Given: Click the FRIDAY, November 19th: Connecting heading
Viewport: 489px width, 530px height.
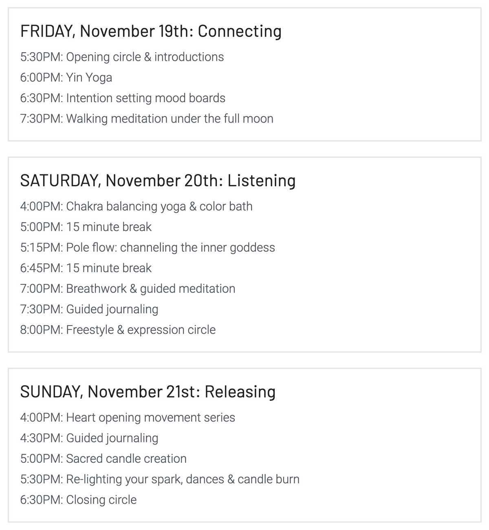Looking at the screenshot, I should pyautogui.click(x=151, y=31).
